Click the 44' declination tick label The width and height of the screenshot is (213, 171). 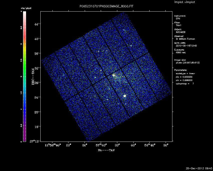coord(37,24)
